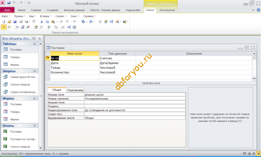Screen dimensions: 261x157
Task: Click the New document toolbar icon
Action: coord(4,22)
